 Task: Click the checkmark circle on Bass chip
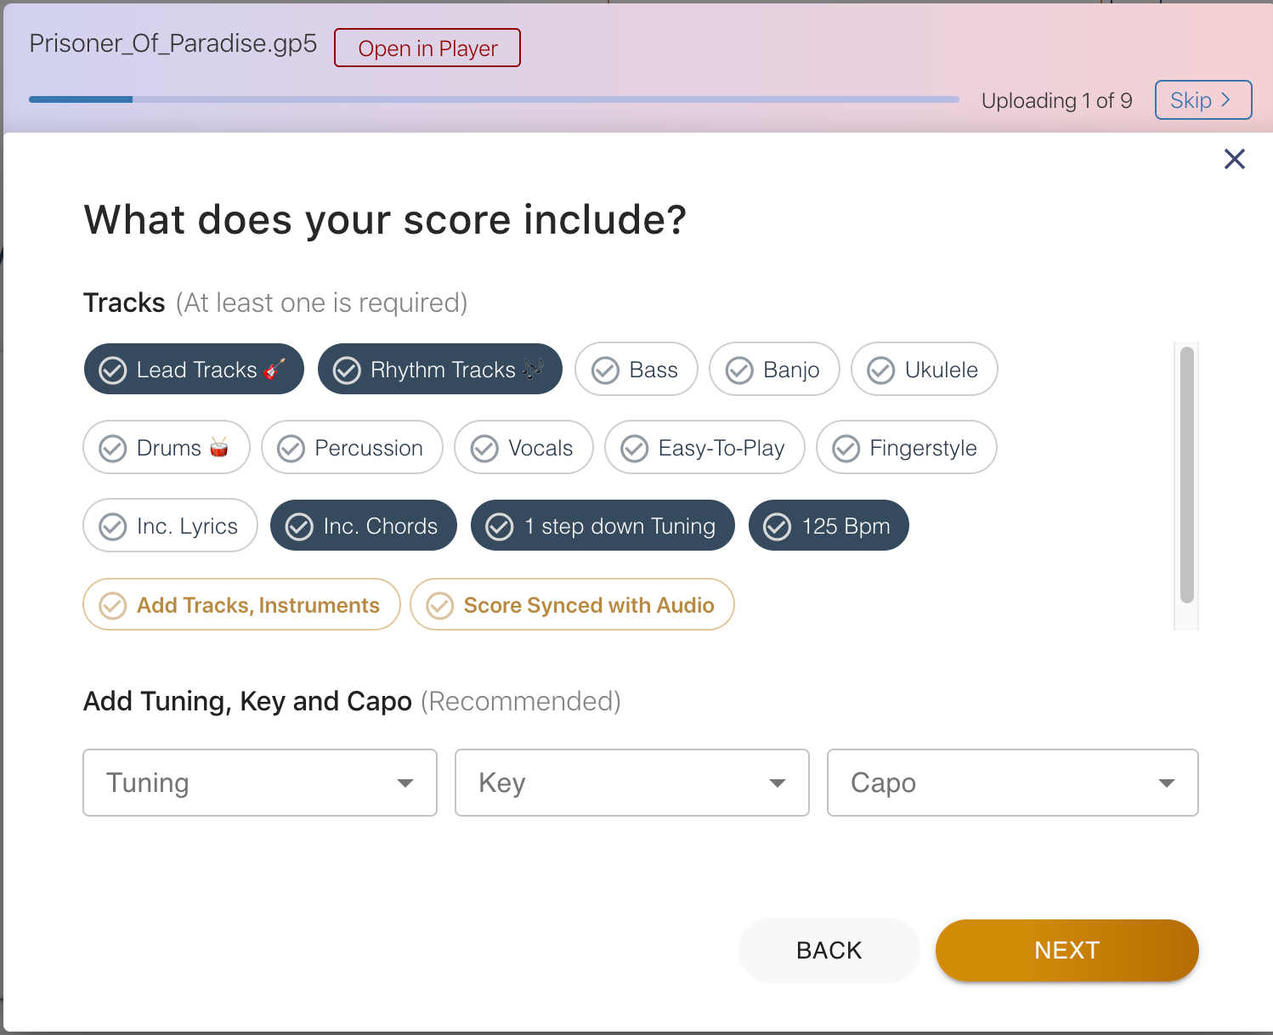tap(605, 370)
